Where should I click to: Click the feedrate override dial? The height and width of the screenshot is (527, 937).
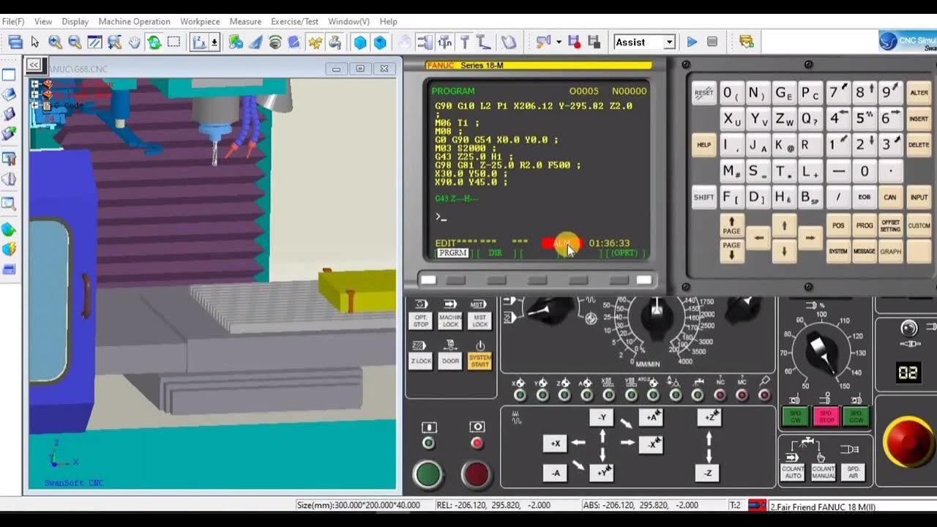[657, 317]
